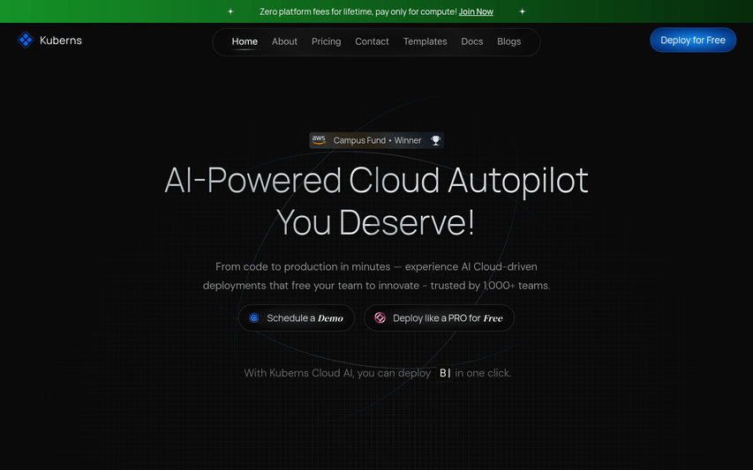Image resolution: width=753 pixels, height=470 pixels.
Task: Open the Home nav item
Action: (245, 41)
